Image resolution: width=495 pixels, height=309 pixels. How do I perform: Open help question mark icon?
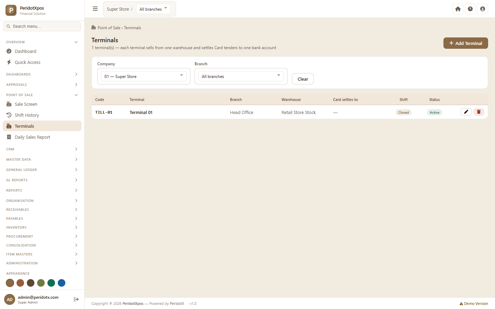coord(470,9)
